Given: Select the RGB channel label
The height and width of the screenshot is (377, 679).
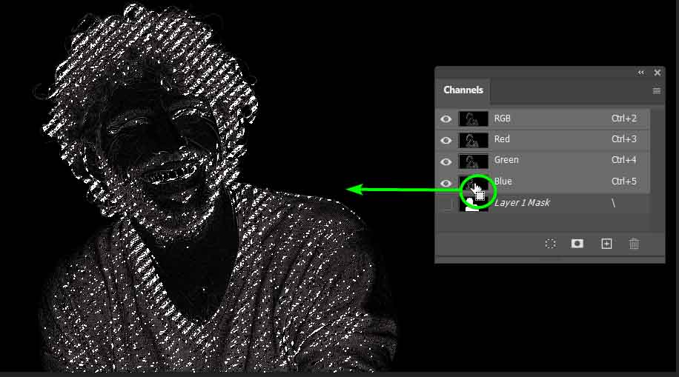Looking at the screenshot, I should coord(503,119).
